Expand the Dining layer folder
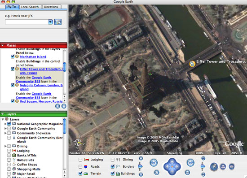247x178 pixels. 5,146
